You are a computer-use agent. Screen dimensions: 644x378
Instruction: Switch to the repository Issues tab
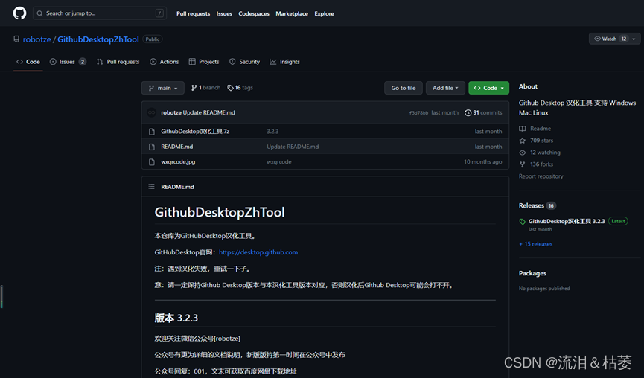tap(68, 62)
